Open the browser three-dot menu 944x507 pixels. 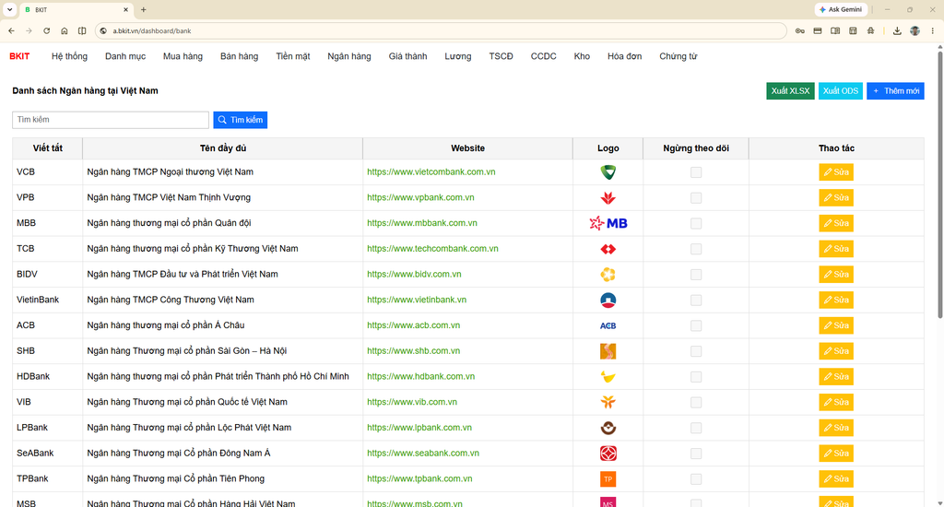(933, 30)
